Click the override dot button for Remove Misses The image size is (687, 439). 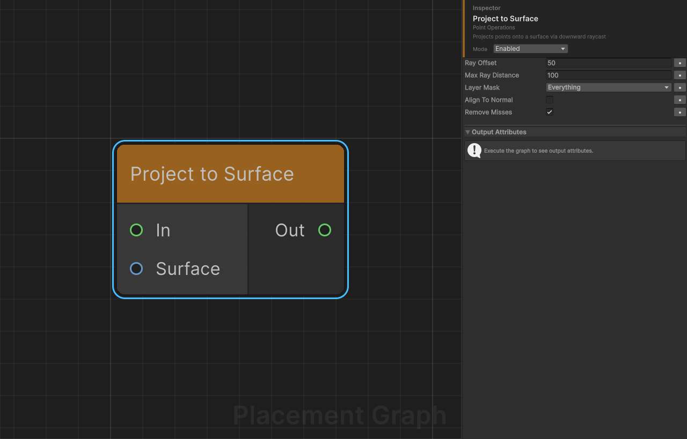coord(680,112)
